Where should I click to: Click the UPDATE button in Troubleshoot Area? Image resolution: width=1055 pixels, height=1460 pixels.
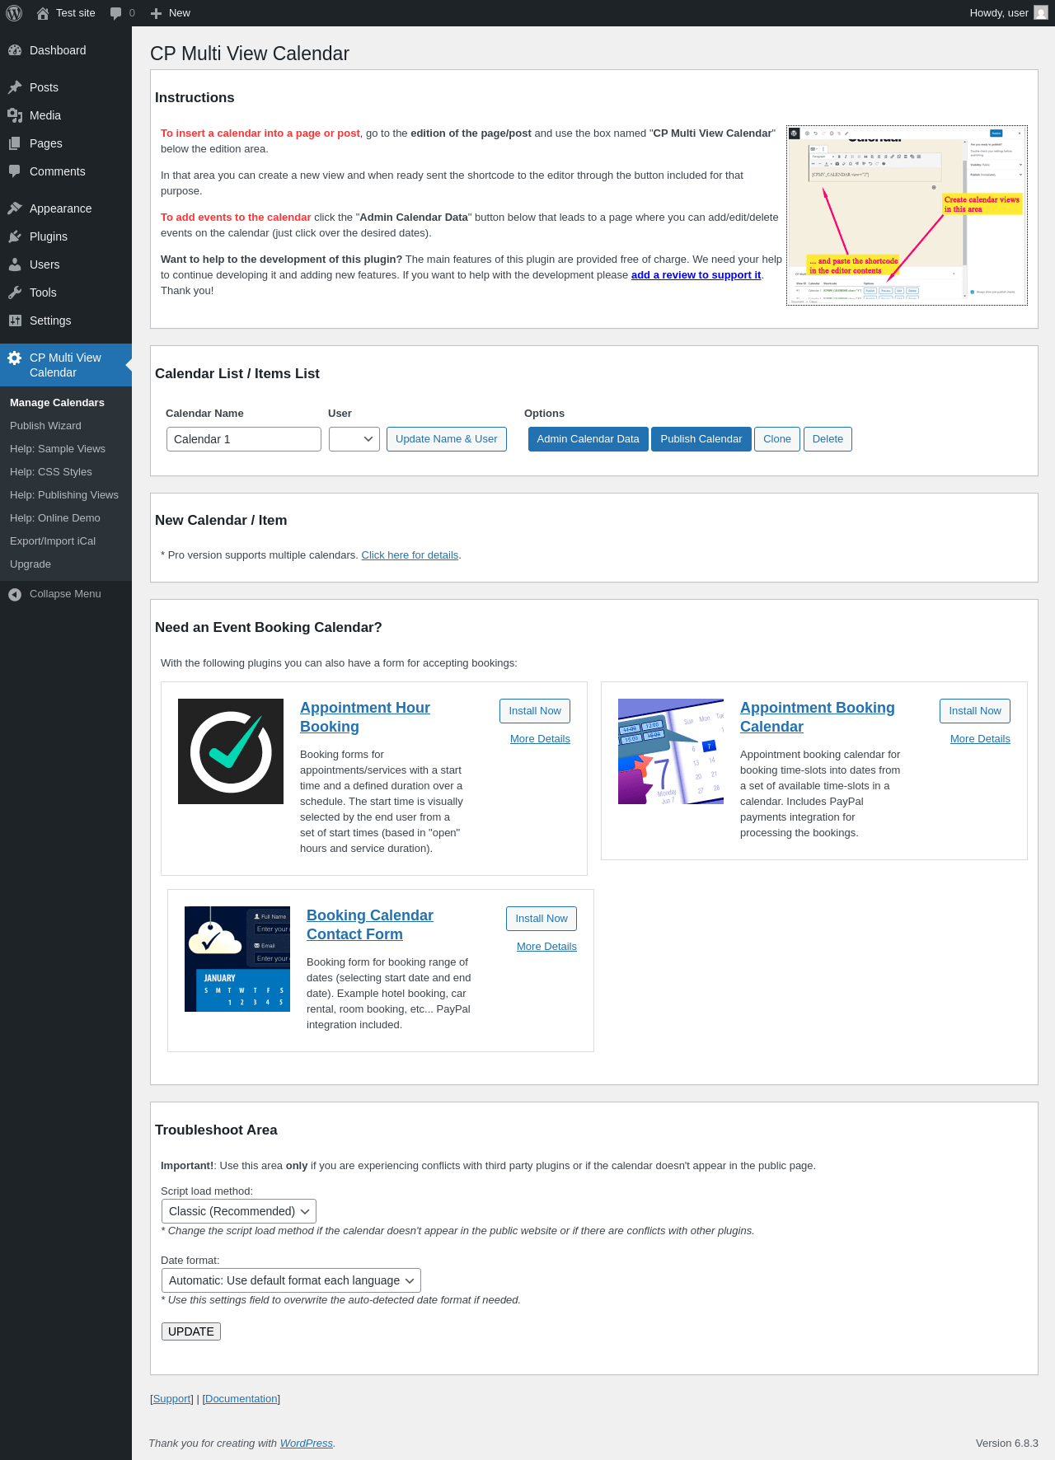191,1331
